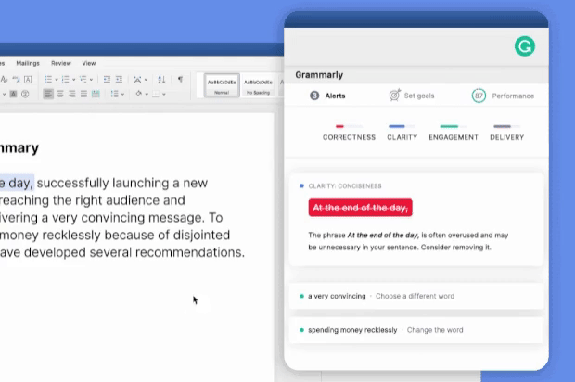Open the Mailings ribbon tab

[x=28, y=63]
